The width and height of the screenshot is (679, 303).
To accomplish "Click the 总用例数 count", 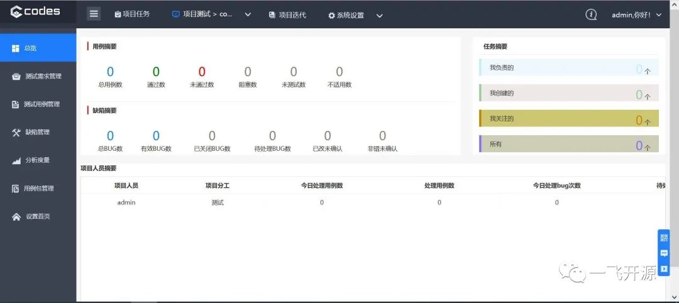I will [110, 72].
